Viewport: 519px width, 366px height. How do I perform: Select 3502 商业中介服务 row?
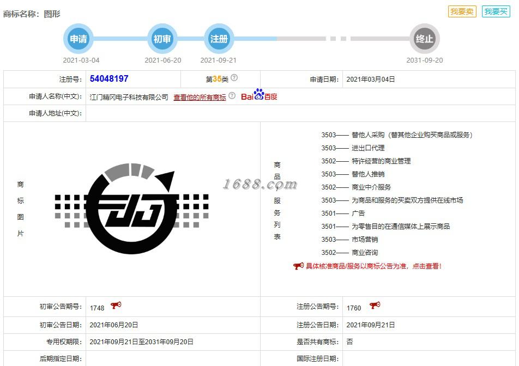point(356,187)
